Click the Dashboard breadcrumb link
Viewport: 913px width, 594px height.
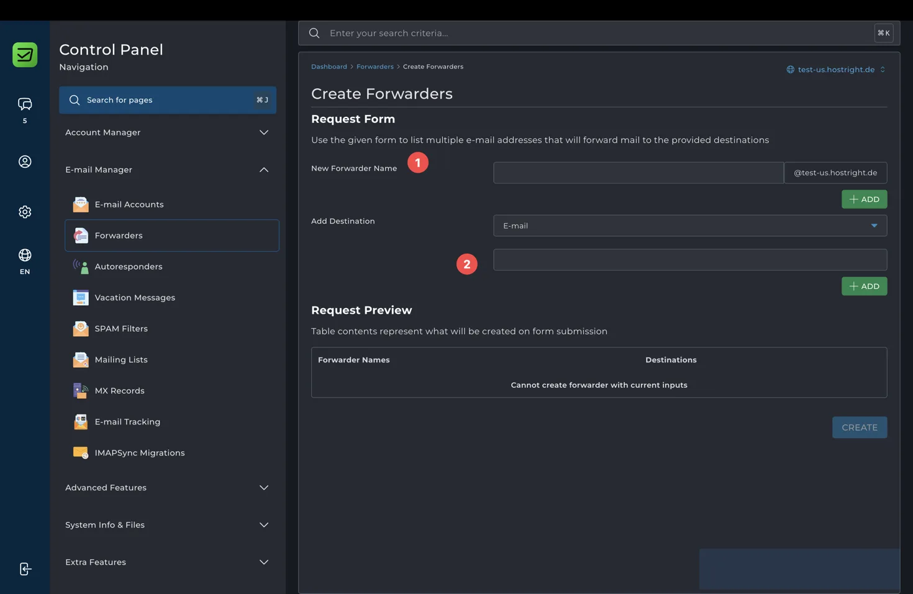[329, 66]
